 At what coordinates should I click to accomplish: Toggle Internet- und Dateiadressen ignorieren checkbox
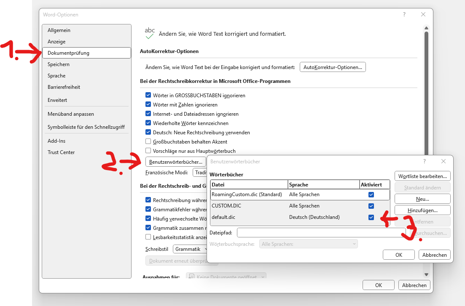[148, 114]
